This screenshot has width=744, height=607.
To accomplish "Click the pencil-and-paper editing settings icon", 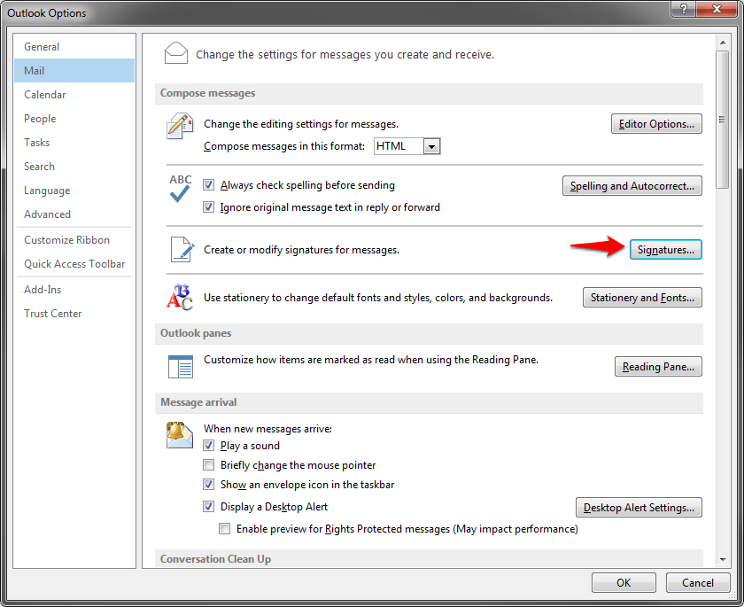I will (179, 126).
